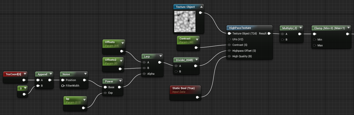
Task: Click the Append node A input pin
Action: click(x=38, y=80)
